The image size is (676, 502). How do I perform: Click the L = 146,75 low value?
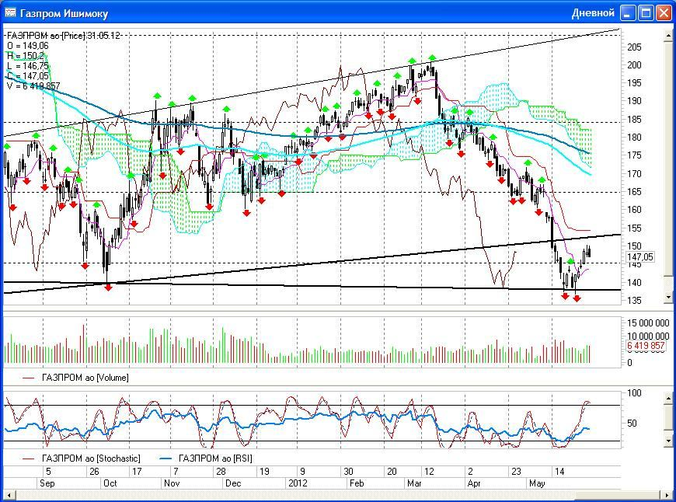pyautogui.click(x=28, y=66)
